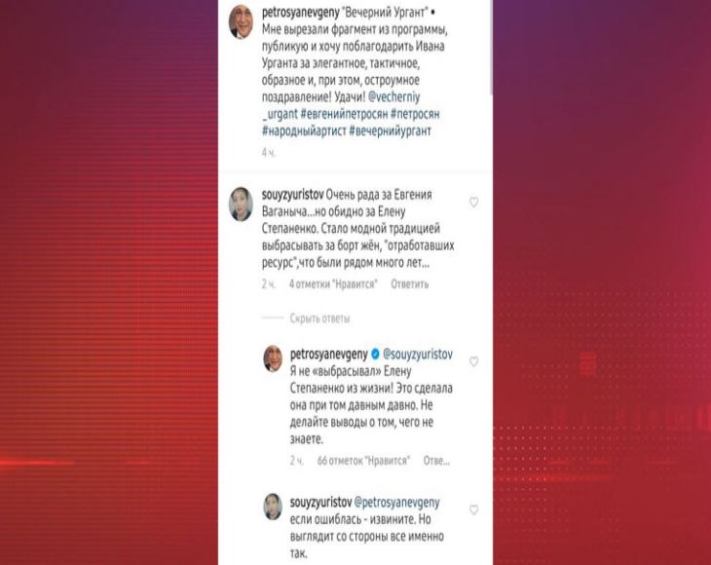Like petrosyanevgeny's reply using the heart icon
Screen dimensions: 711x565
pyautogui.click(x=473, y=361)
